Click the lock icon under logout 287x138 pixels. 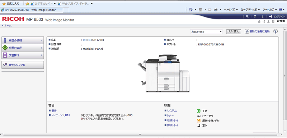pyautogui.click(x=259, y=21)
